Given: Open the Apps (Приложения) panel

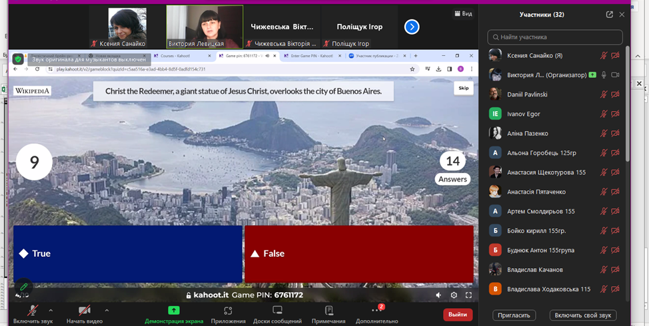Looking at the screenshot, I should point(228,311).
